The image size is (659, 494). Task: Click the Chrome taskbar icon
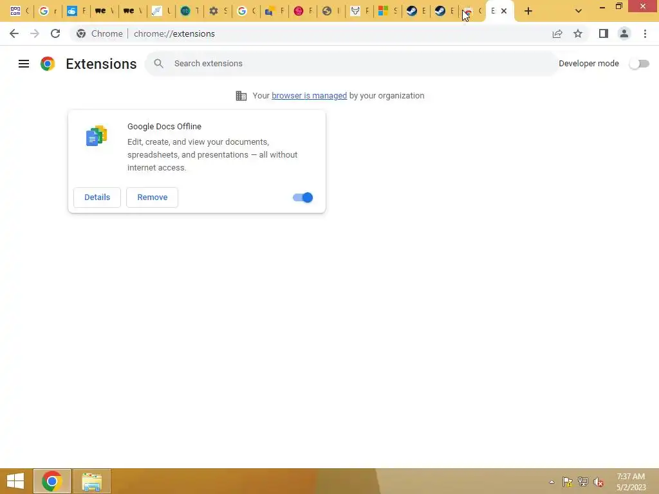coord(51,481)
